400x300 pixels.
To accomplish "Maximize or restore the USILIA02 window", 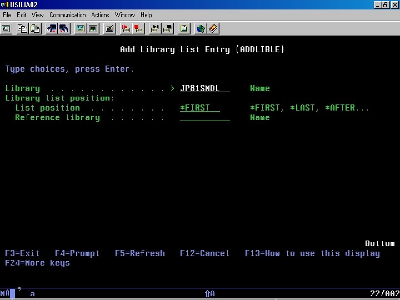I will [385, 4].
